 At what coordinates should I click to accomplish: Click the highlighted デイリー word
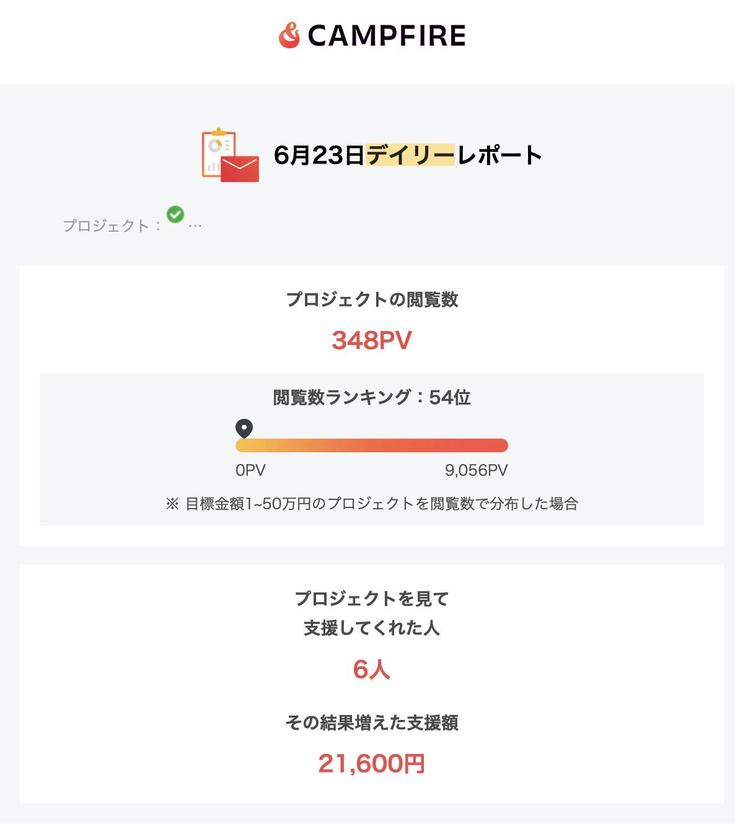pos(410,156)
